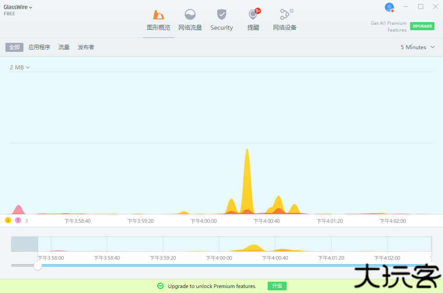Open the Security tab

pyautogui.click(x=222, y=20)
